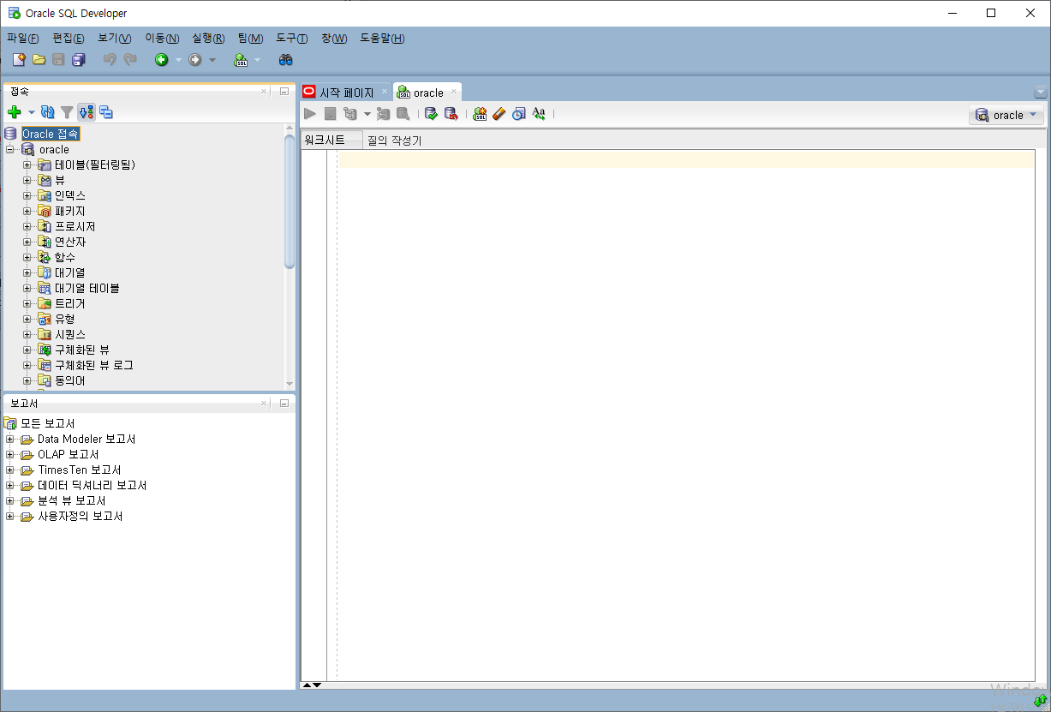Click the Unshared SQL Worksheet icon
This screenshot has height=712, width=1051.
(x=480, y=114)
